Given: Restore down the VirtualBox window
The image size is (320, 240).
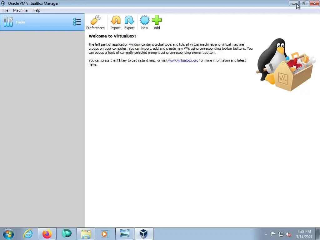Looking at the screenshot, I should [x=304, y=3].
